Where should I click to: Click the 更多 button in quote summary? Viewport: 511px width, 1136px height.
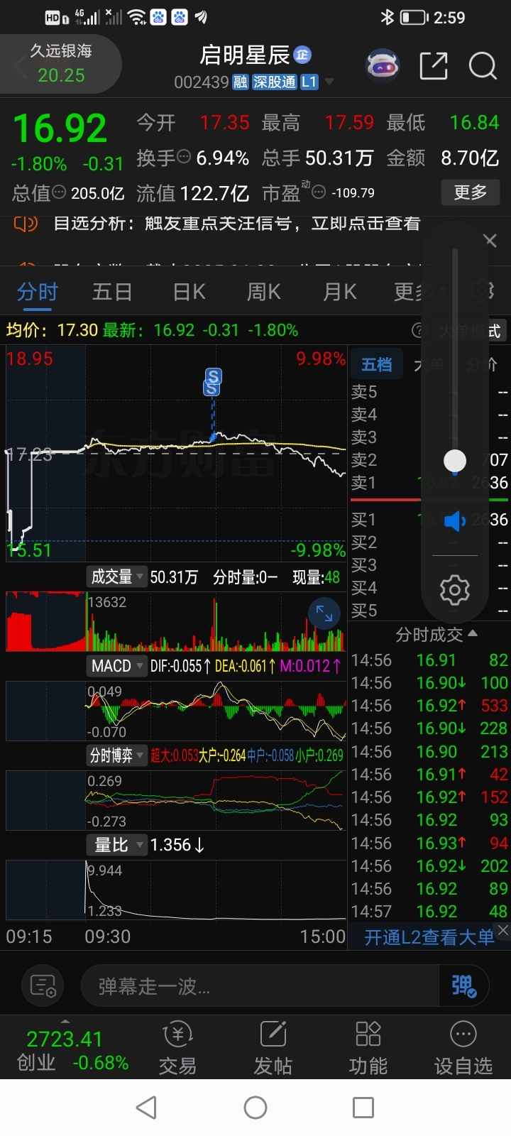(x=470, y=192)
